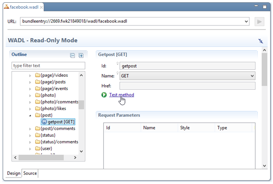
Task: Expand the {photo}/likes tree node
Action: click(x=30, y=109)
